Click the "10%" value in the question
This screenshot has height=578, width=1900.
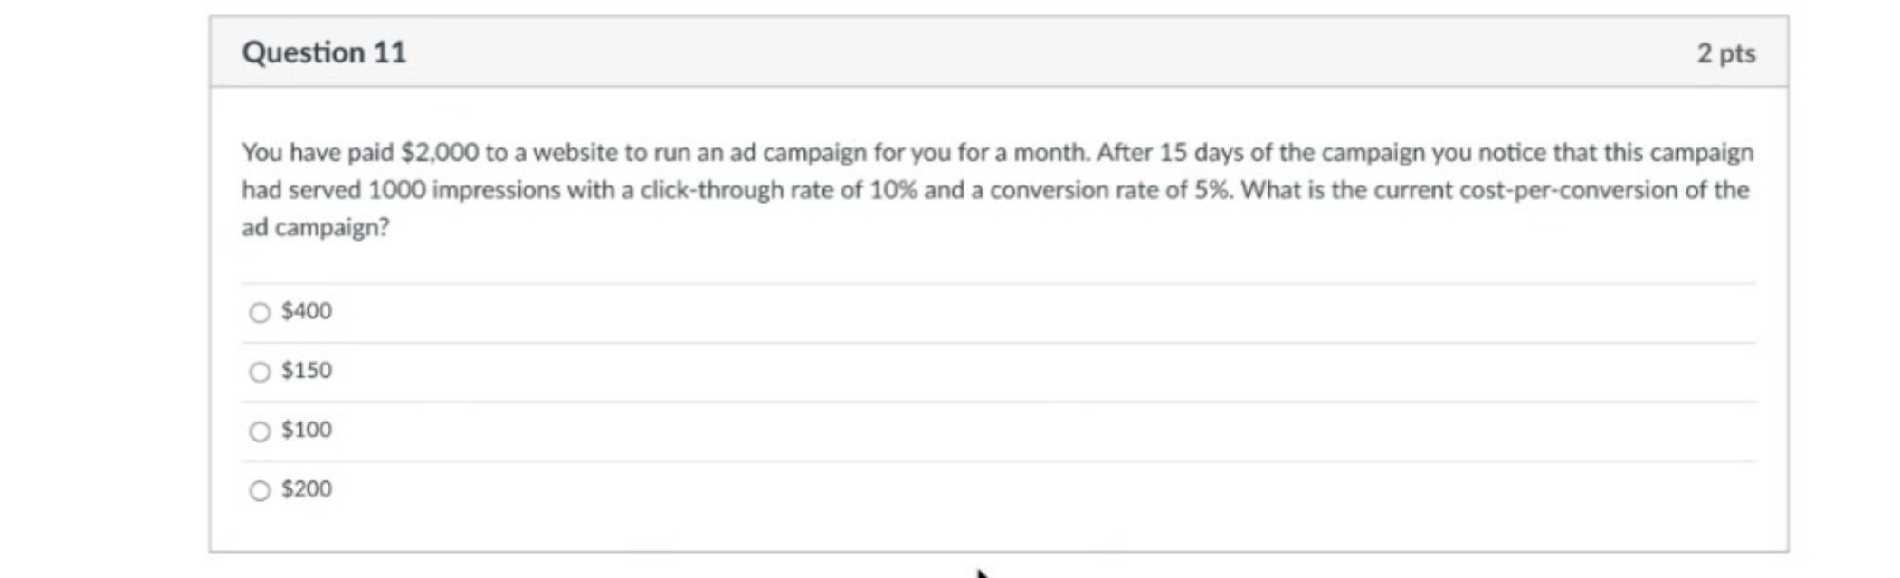pyautogui.click(x=893, y=190)
